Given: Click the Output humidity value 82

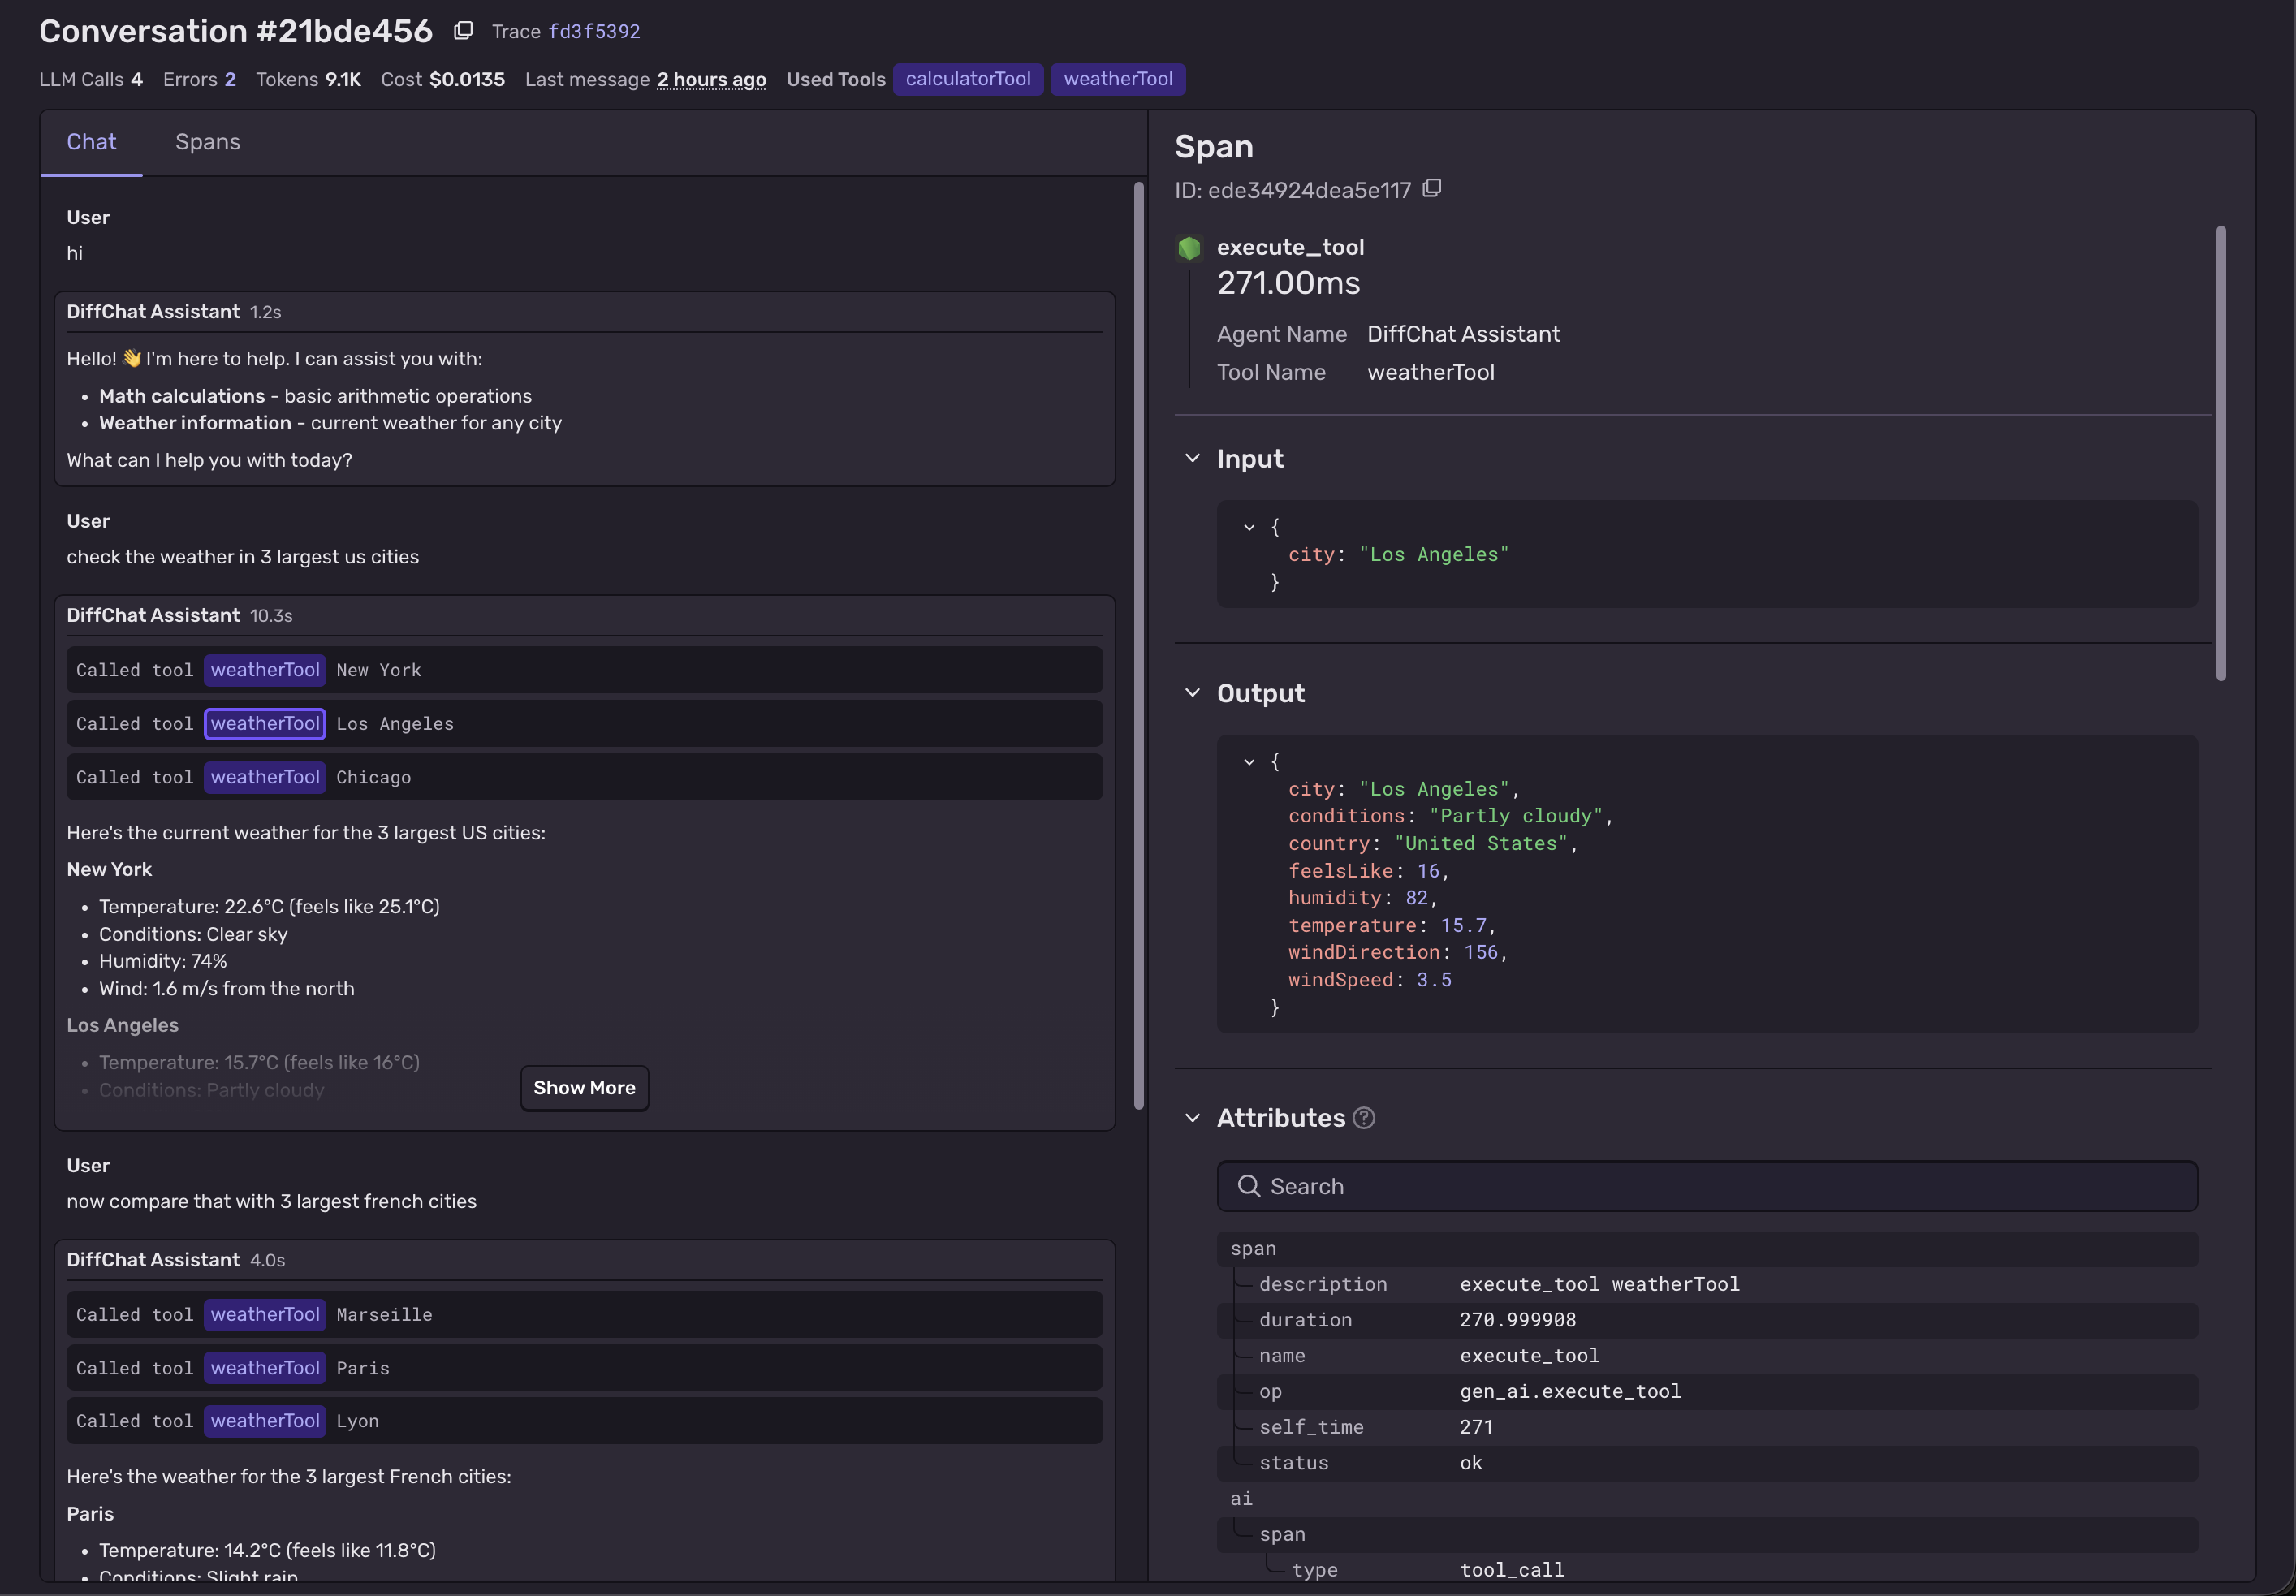Looking at the screenshot, I should pos(1416,898).
